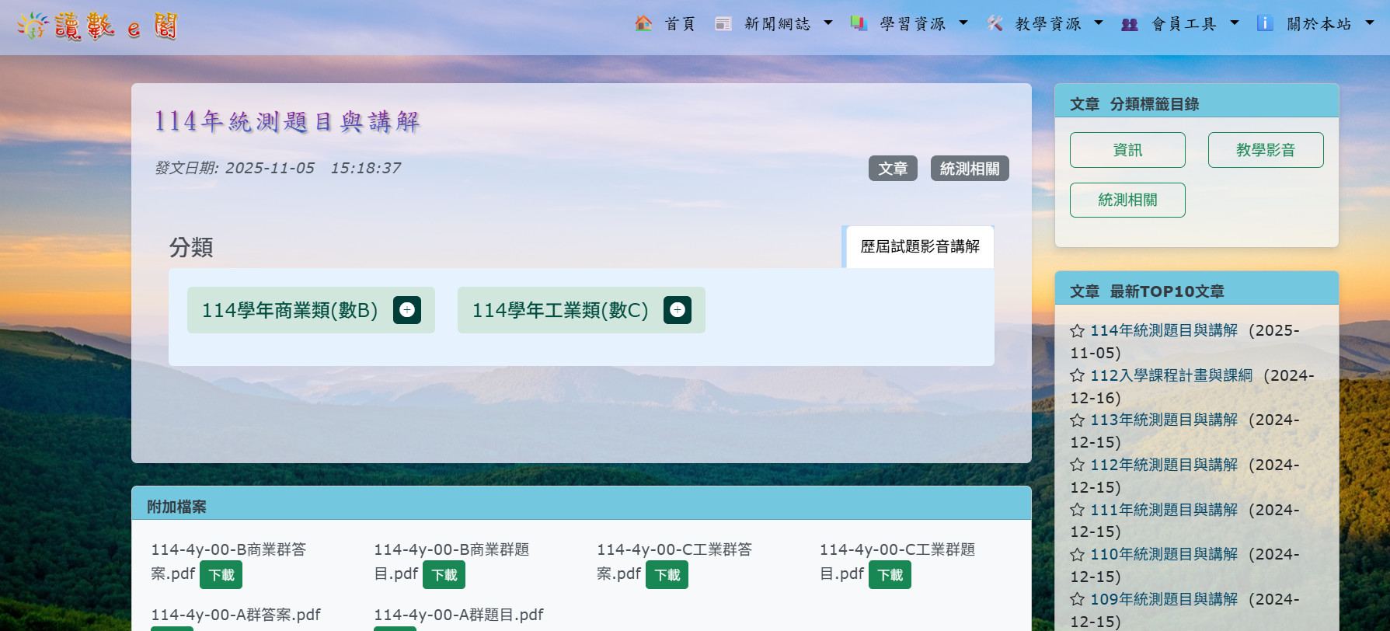Click the books icon beside 學習資源
1390x631 pixels.
(859, 23)
